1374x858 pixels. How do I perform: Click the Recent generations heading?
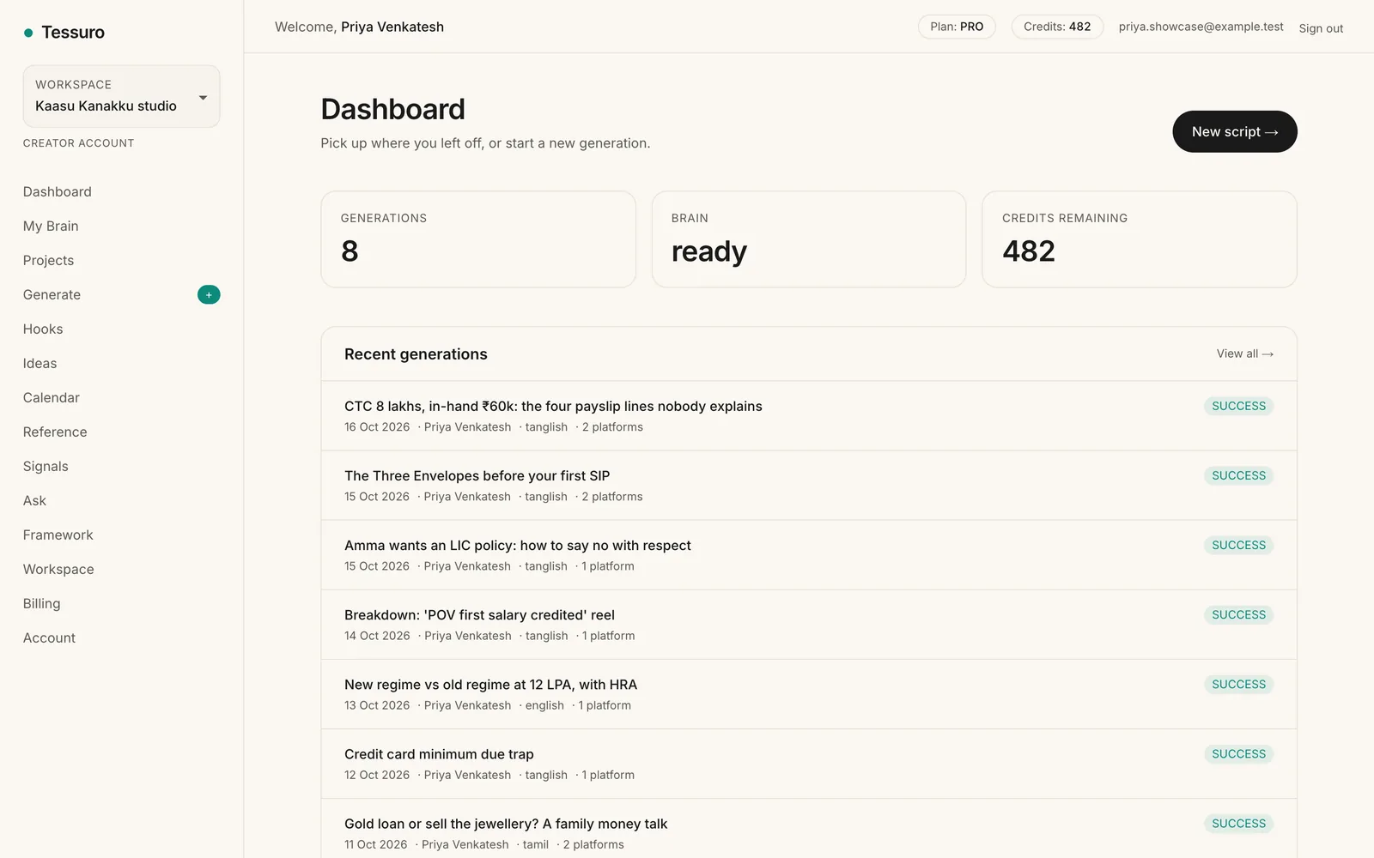pyautogui.click(x=416, y=354)
